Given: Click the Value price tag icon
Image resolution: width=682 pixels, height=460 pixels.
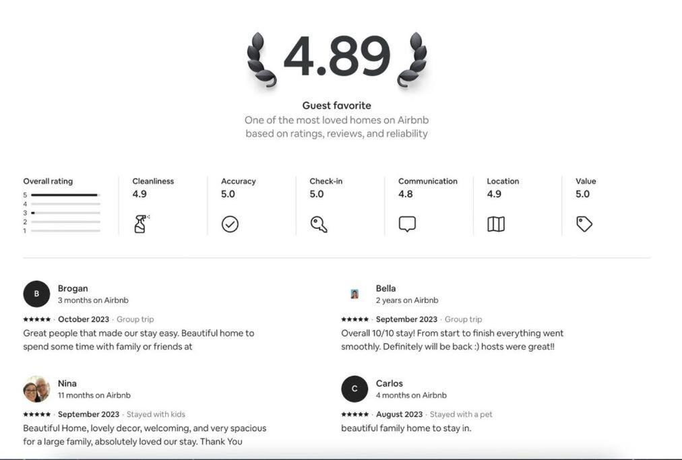Looking at the screenshot, I should tap(584, 224).
